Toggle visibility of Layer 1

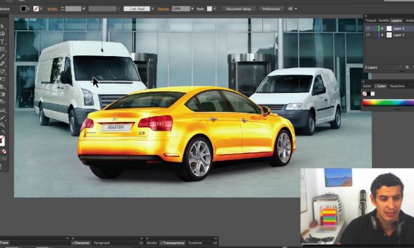pos(368,34)
